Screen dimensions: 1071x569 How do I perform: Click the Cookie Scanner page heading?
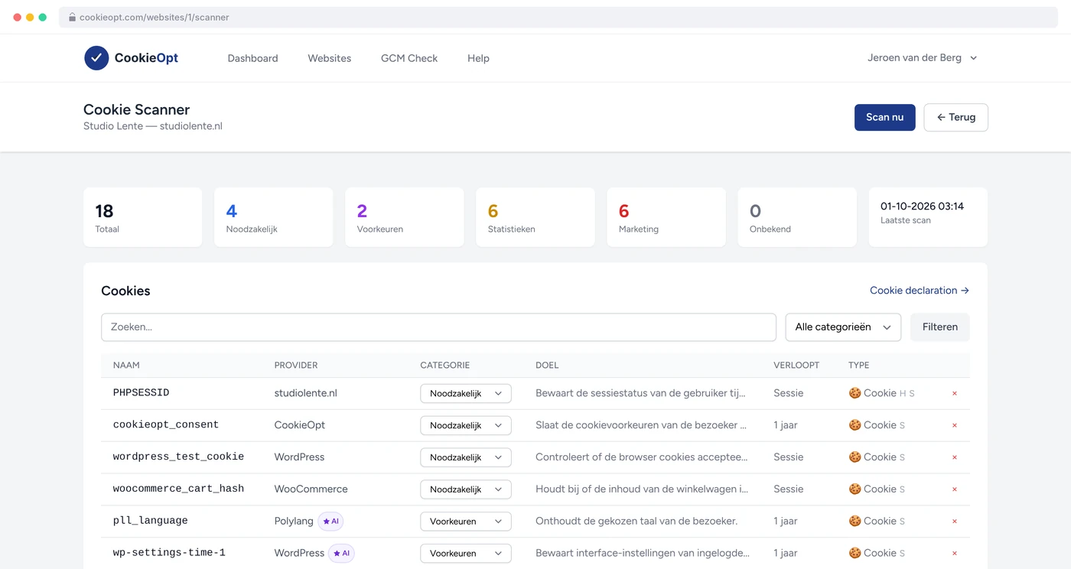tap(137, 109)
